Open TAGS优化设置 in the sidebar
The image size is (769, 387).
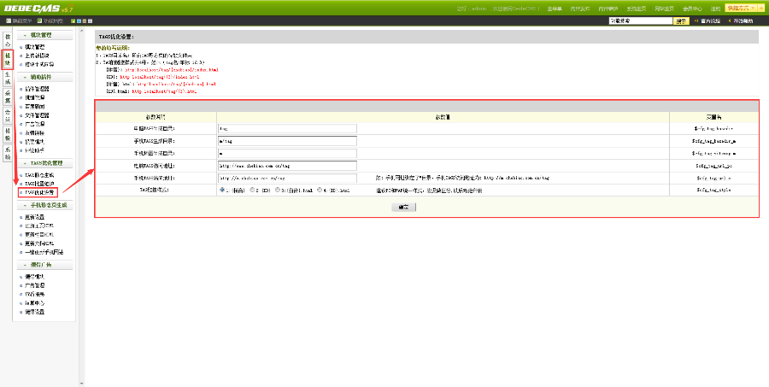39,192
